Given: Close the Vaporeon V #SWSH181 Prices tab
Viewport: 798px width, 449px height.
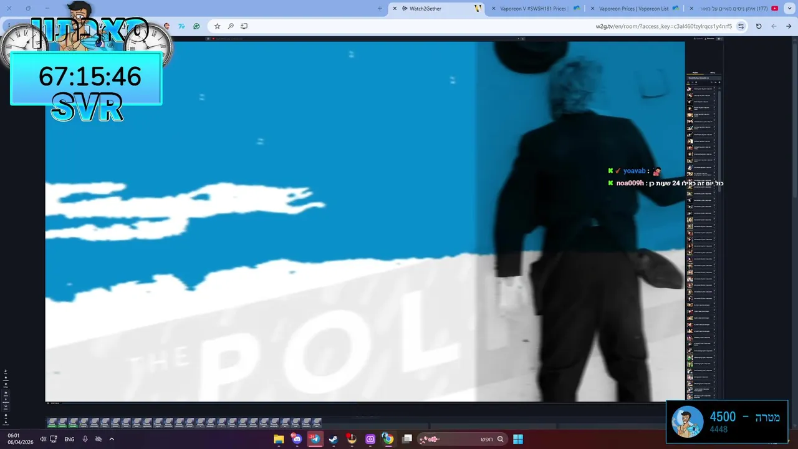Looking at the screenshot, I should point(494,9).
